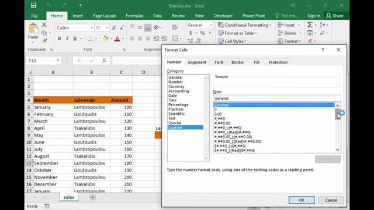Toggle Underline formatting
Viewport: 374px width, 210px height.
[x=75, y=38]
